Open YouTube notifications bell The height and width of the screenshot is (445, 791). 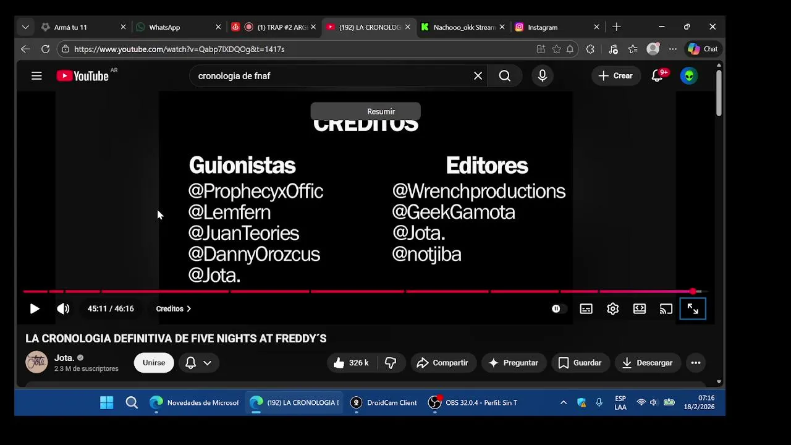tap(658, 76)
